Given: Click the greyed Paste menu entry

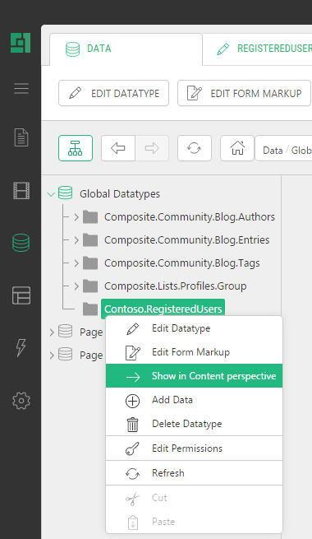Looking at the screenshot, I should click(194, 522).
